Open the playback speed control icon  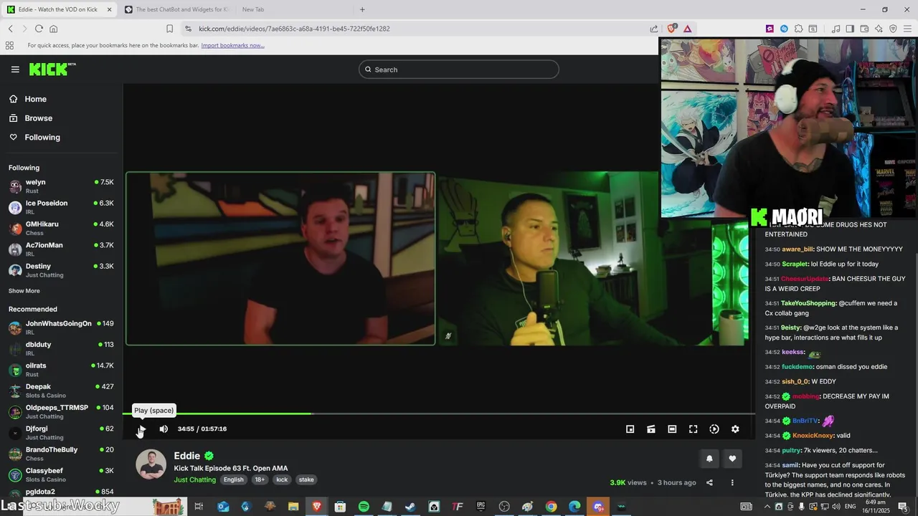[x=714, y=429]
